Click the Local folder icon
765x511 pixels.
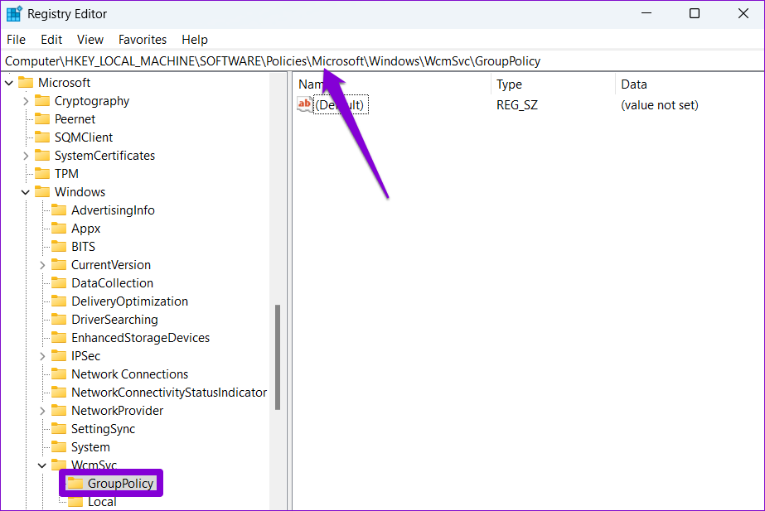tap(75, 502)
